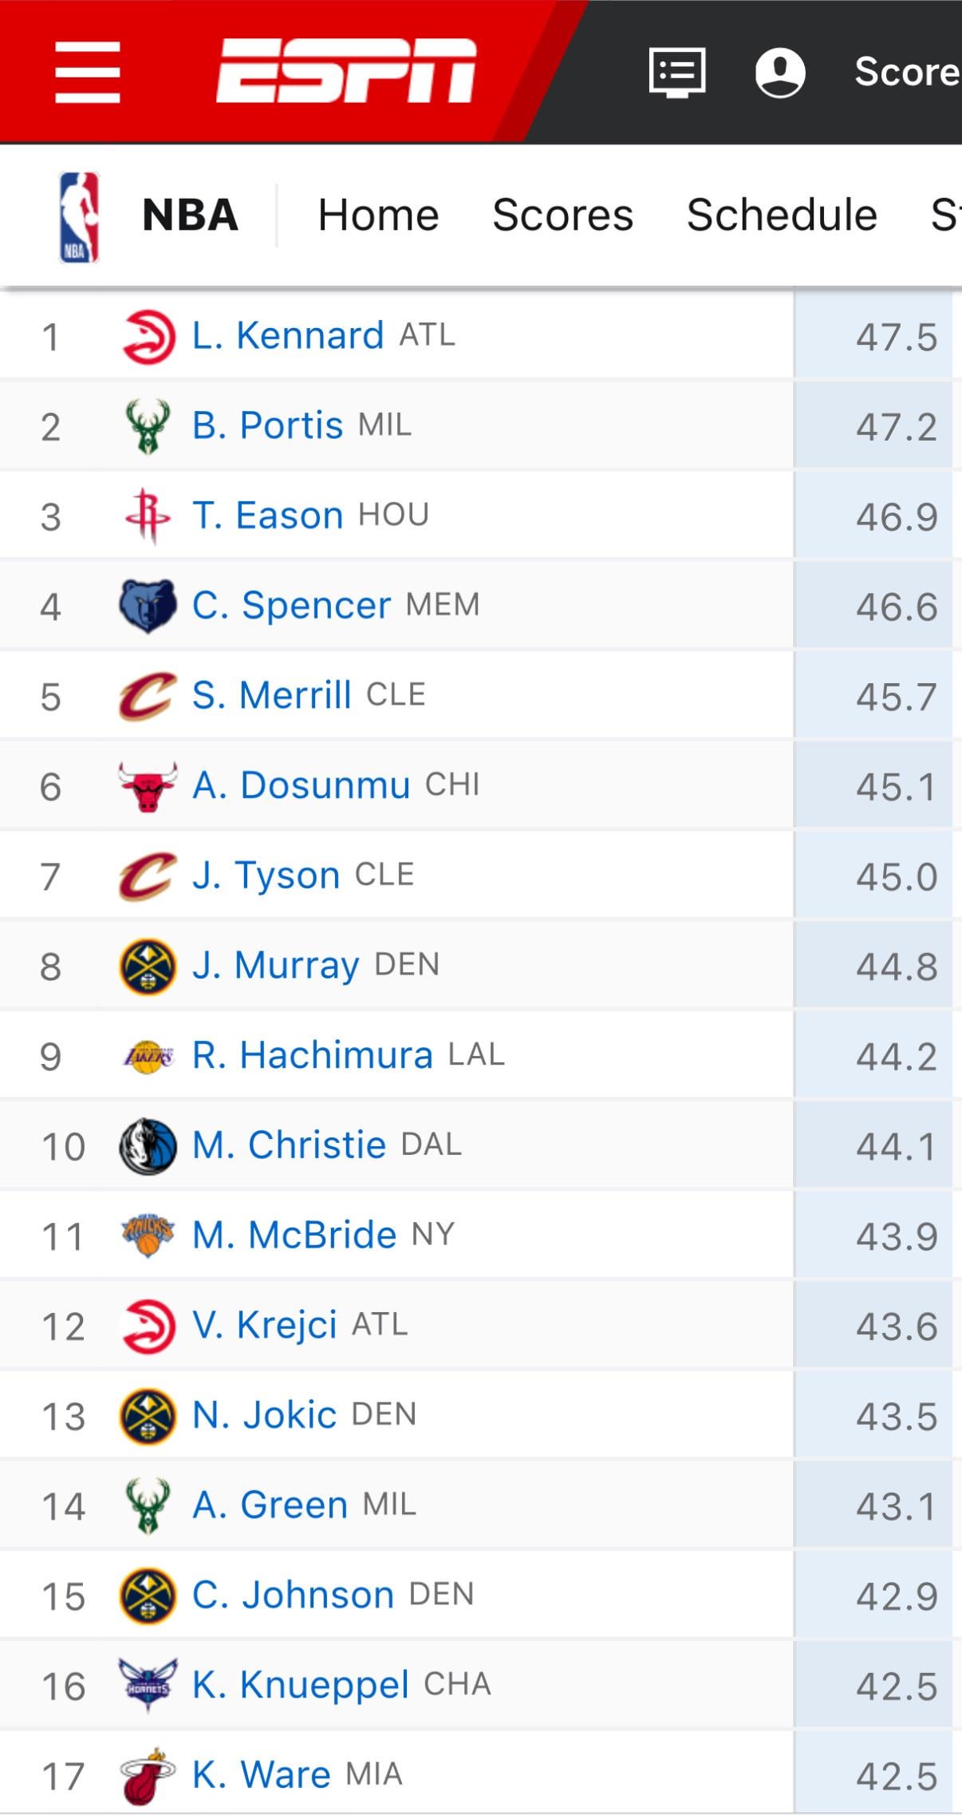Click the Hornets logo beside K. Knueppel

148,1685
